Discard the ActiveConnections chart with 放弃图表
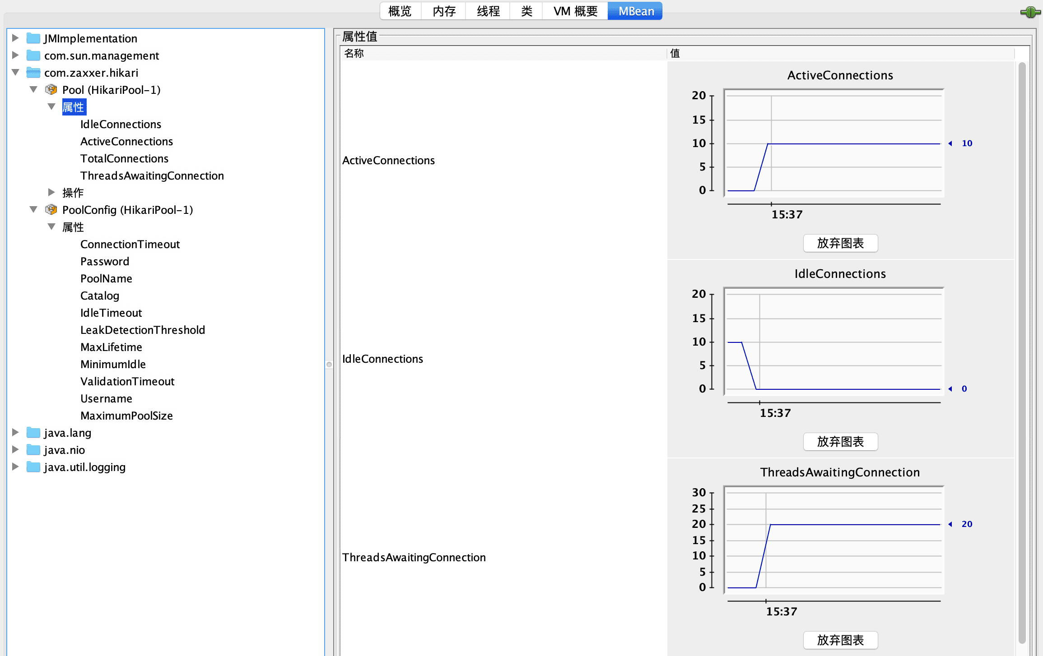The width and height of the screenshot is (1043, 656). click(x=840, y=243)
